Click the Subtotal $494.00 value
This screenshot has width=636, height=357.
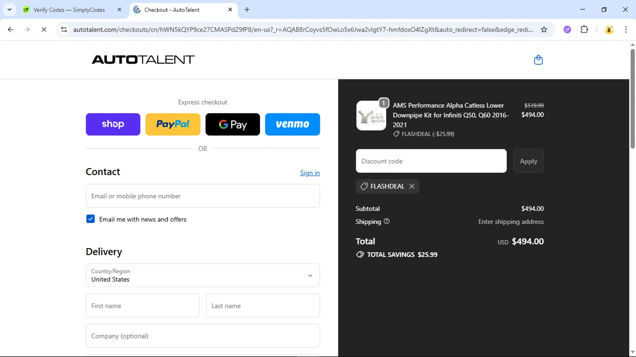(533, 208)
